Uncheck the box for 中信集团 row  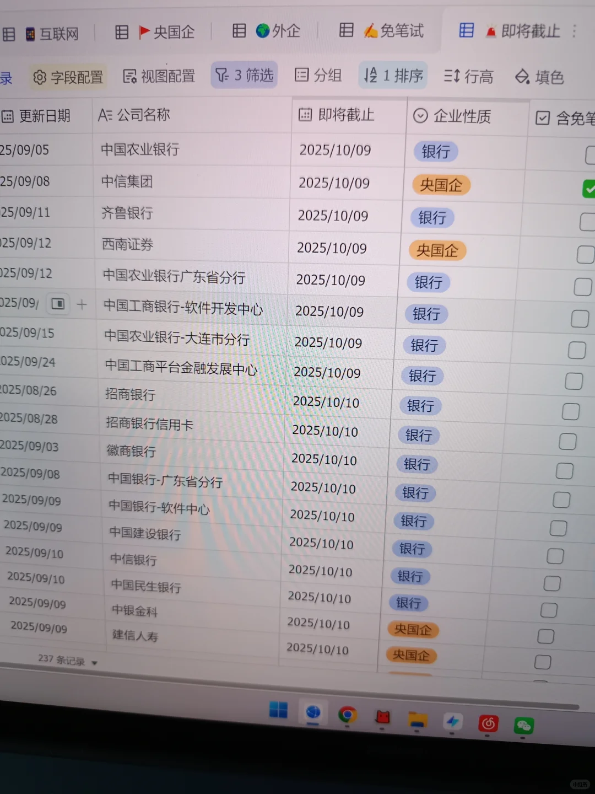tap(589, 189)
